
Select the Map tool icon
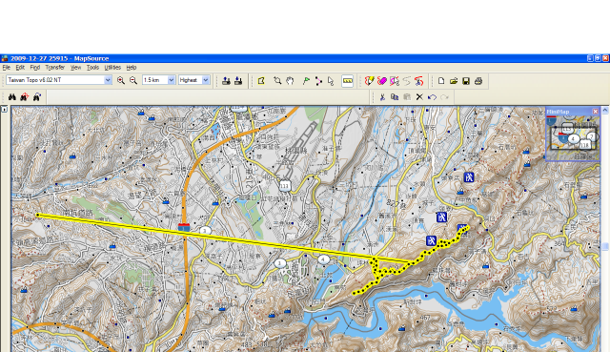[x=261, y=81]
